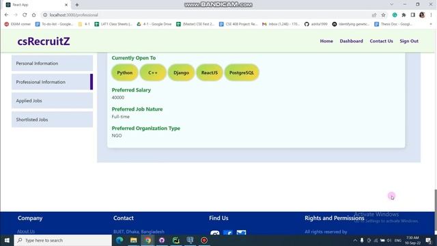
Task: Click the share page icon in address bar
Action: click(374, 15)
